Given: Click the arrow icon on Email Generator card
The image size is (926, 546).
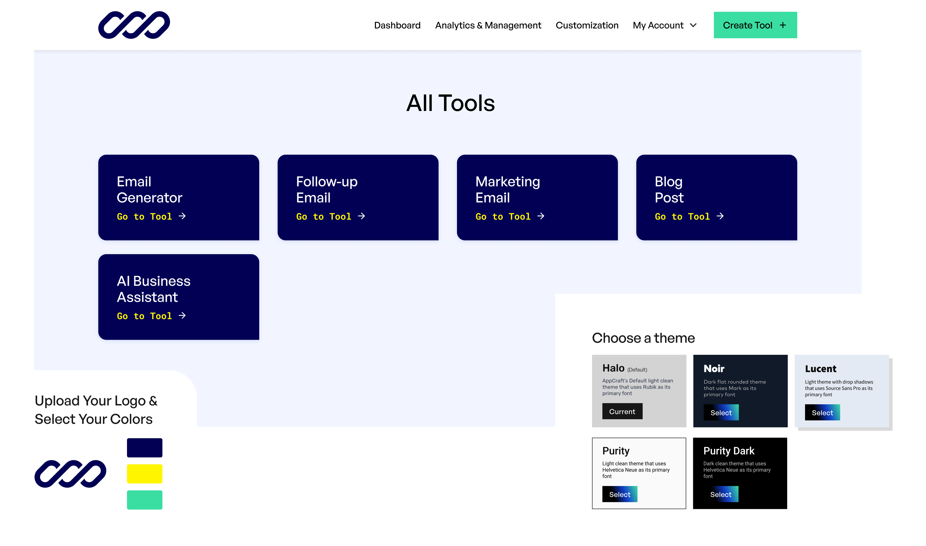Looking at the screenshot, I should 182,216.
